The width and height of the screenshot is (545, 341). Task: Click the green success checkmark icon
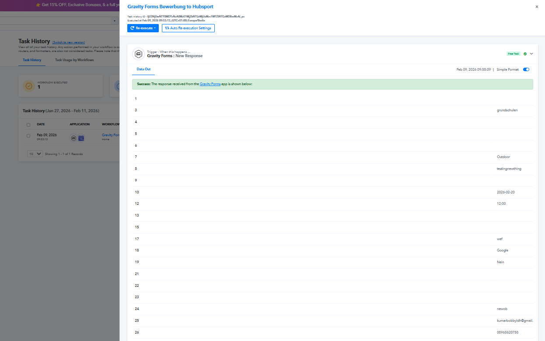(525, 54)
